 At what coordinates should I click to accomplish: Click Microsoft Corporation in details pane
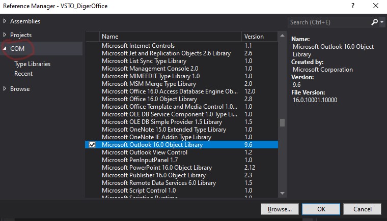click(x=323, y=70)
